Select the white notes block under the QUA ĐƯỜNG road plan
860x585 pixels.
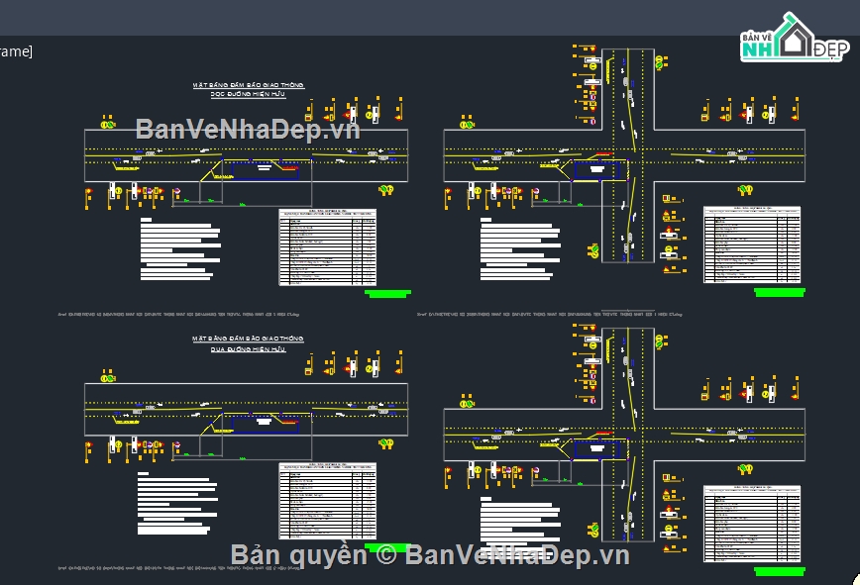pyautogui.click(x=177, y=503)
